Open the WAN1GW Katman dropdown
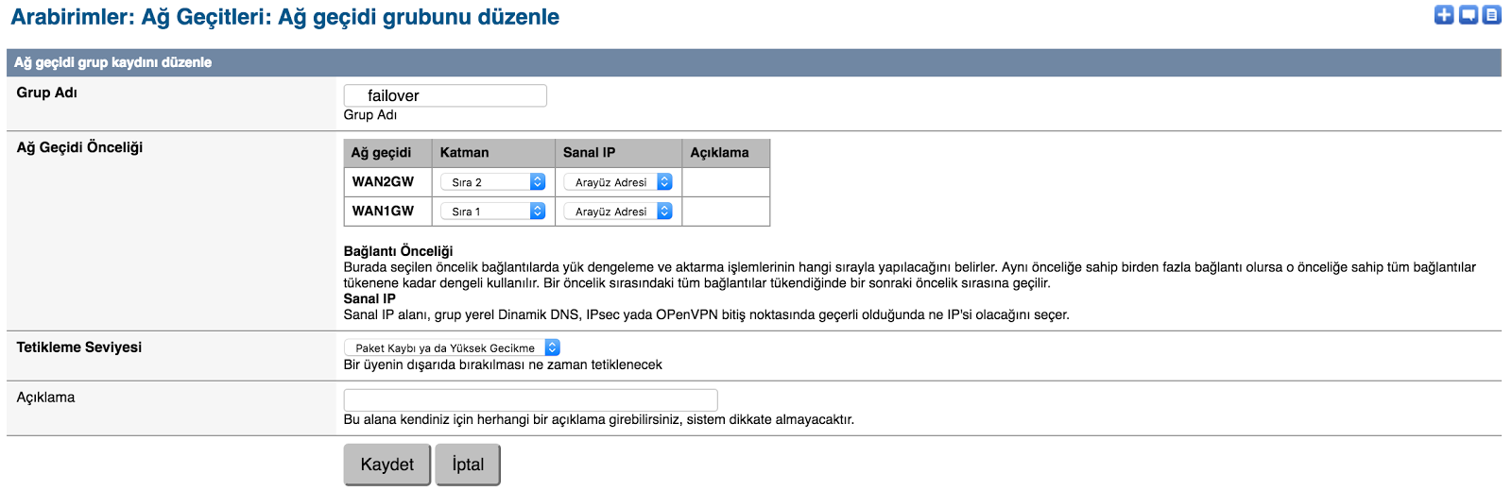 coord(493,212)
